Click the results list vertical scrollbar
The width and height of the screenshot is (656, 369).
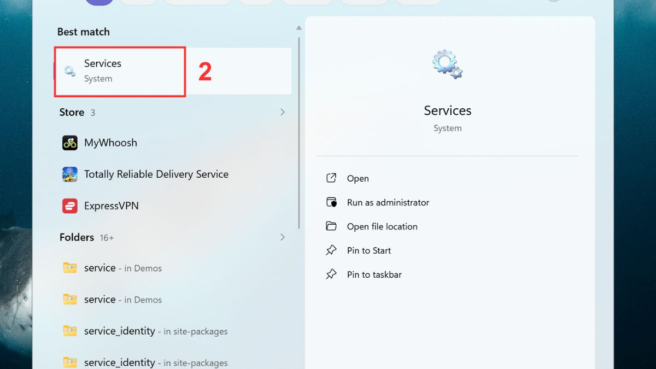tap(299, 133)
